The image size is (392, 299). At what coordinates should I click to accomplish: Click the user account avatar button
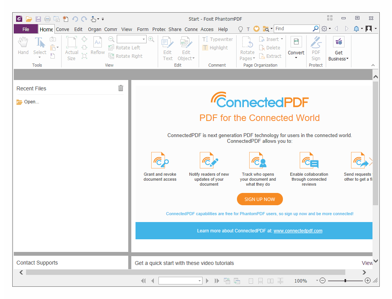[369, 29]
